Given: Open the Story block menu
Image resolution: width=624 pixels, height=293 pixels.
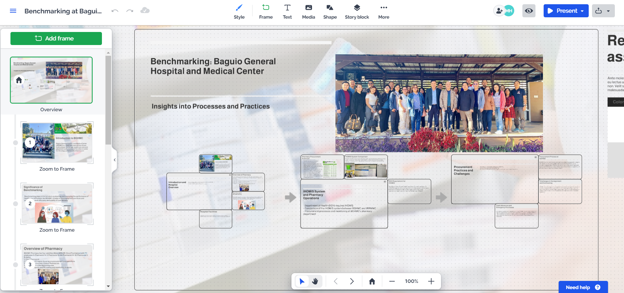Looking at the screenshot, I should 357,12.
